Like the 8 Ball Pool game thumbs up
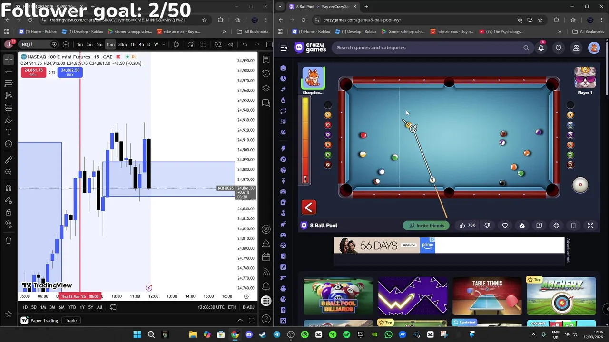The image size is (609, 342). [x=467, y=226]
